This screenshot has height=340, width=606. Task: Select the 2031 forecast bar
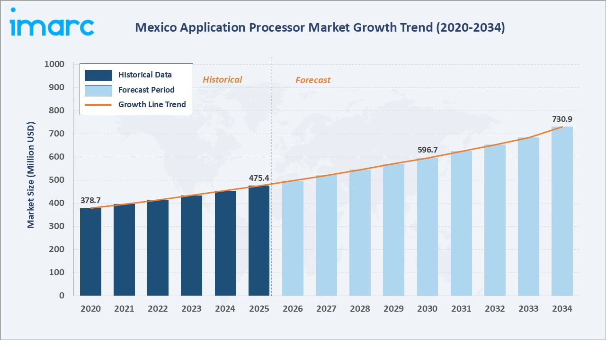click(x=461, y=223)
